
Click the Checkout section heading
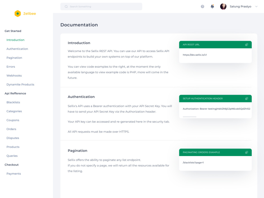[12, 165]
